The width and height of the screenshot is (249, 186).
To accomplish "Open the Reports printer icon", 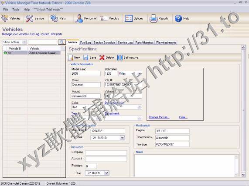I will (153, 19).
